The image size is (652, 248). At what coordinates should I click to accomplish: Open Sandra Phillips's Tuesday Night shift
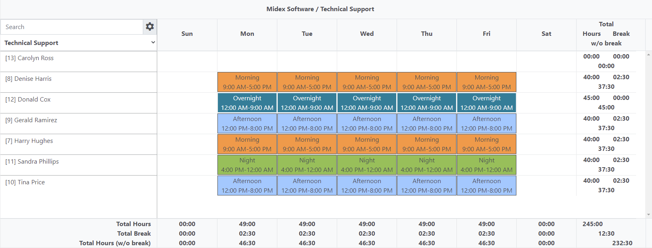pyautogui.click(x=307, y=165)
